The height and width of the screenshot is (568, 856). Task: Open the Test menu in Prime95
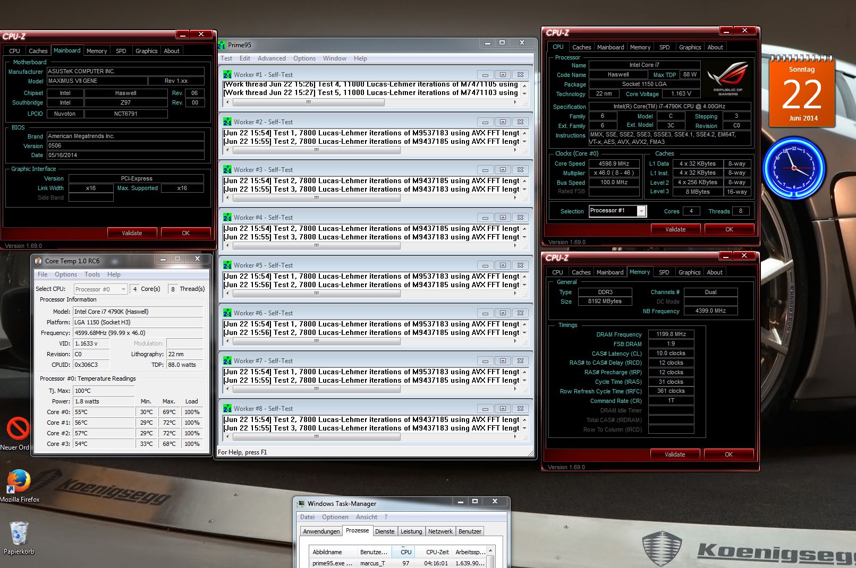(x=226, y=58)
